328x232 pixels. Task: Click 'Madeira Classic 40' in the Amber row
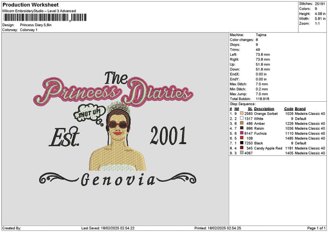310,123
